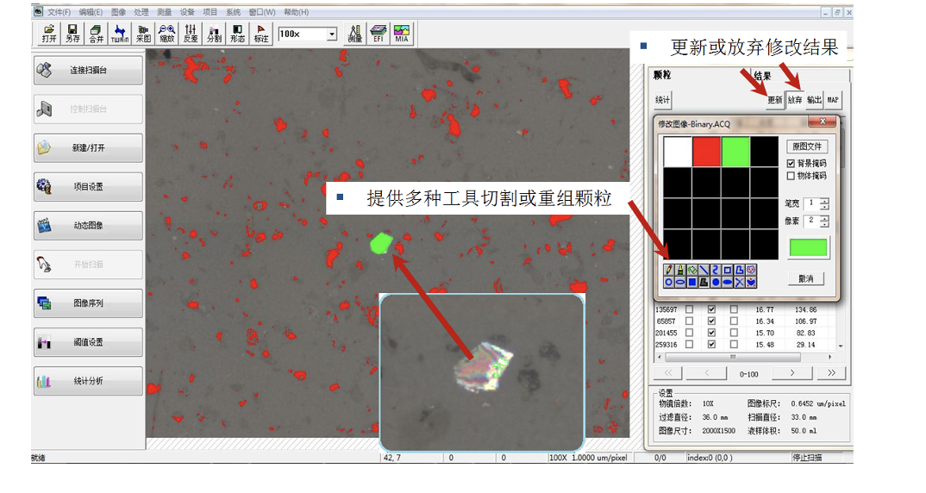The width and height of the screenshot is (926, 493).
Task: Click the 原图文件 button
Action: pos(807,147)
